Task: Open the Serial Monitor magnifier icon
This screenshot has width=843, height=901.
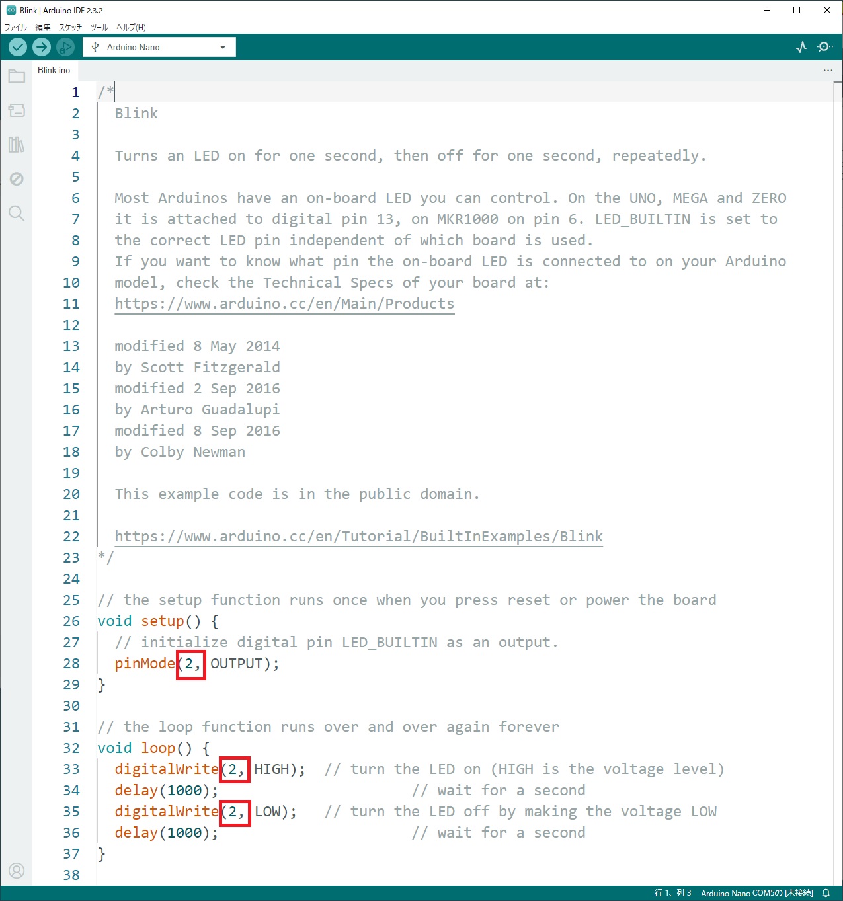Action: pos(825,47)
